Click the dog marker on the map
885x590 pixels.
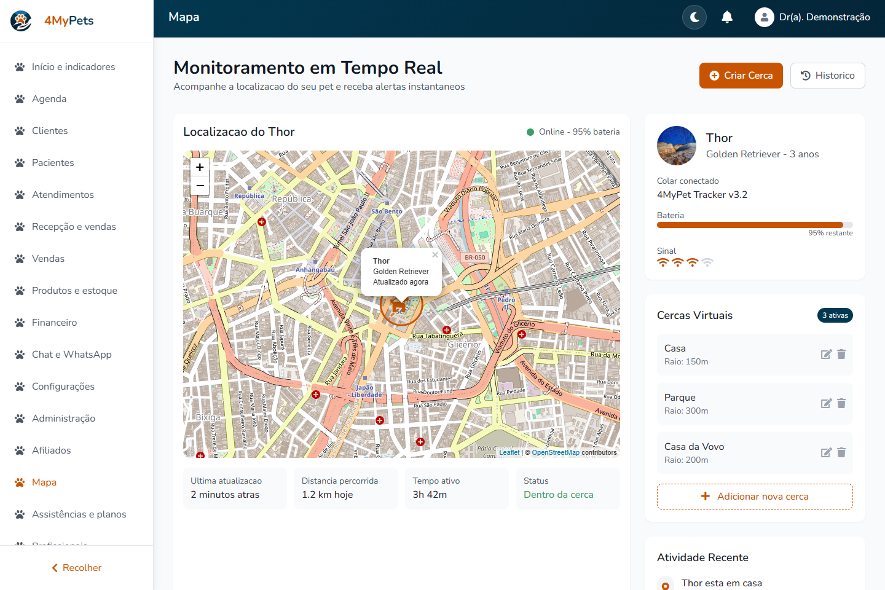tap(399, 305)
